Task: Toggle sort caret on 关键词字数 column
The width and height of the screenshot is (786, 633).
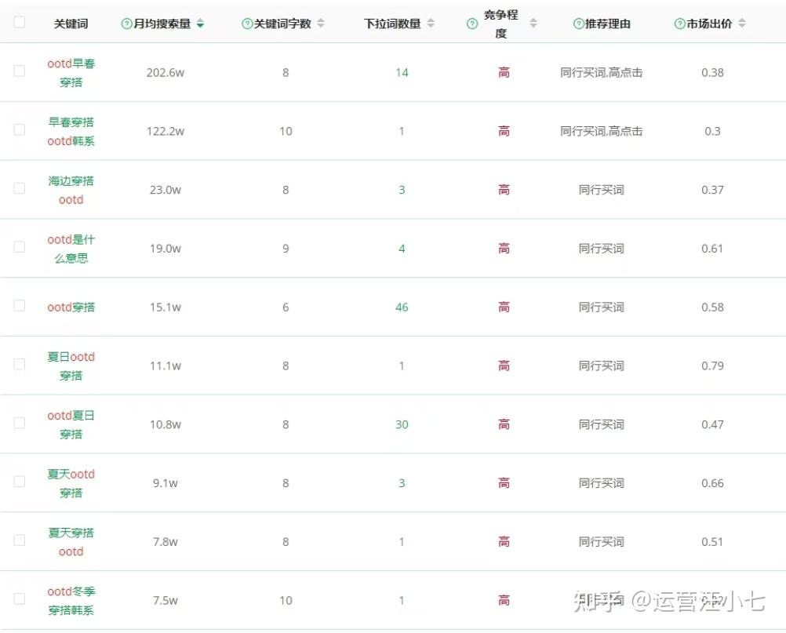Action: click(320, 24)
